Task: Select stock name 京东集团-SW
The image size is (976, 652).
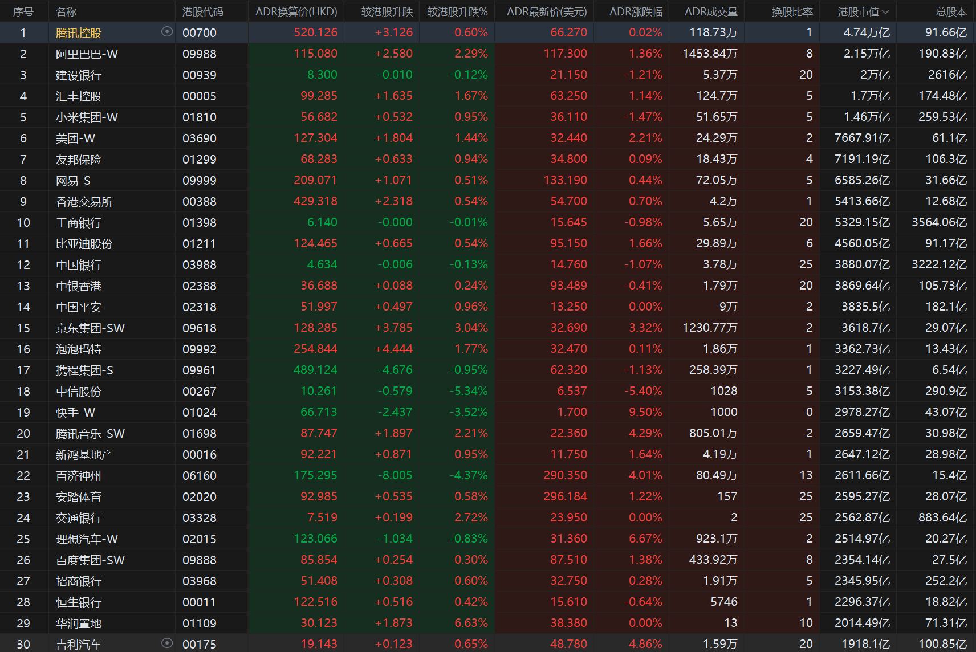Action: [90, 328]
